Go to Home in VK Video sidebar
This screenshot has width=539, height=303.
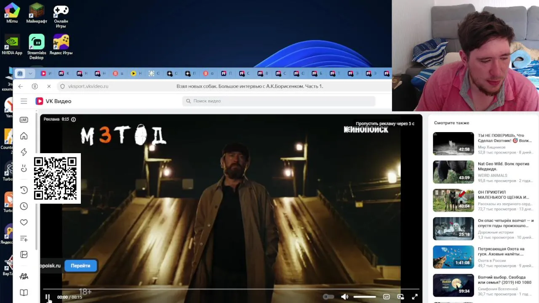(x=24, y=136)
